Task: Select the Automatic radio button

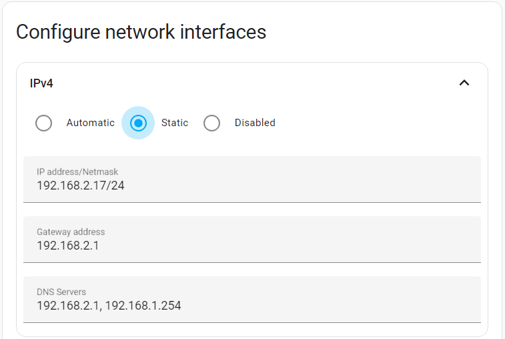Action: 43,123
